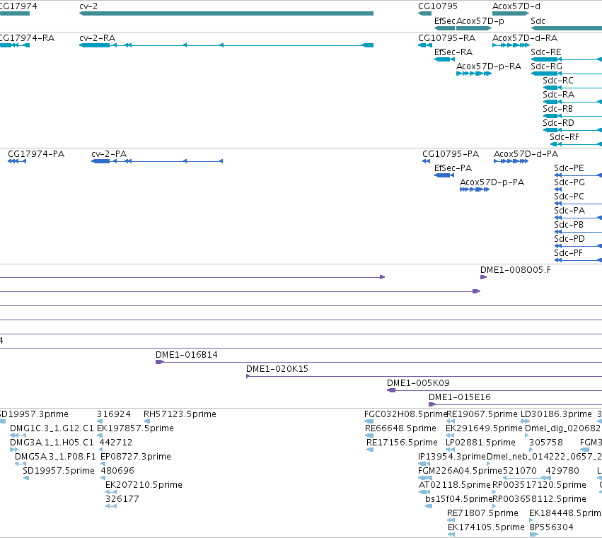The height and width of the screenshot is (538, 602).
Task: Click the DME1-008O05.F clone label
Action: point(516,270)
